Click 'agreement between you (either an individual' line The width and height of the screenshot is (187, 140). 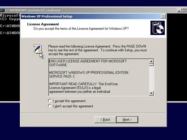79,92
